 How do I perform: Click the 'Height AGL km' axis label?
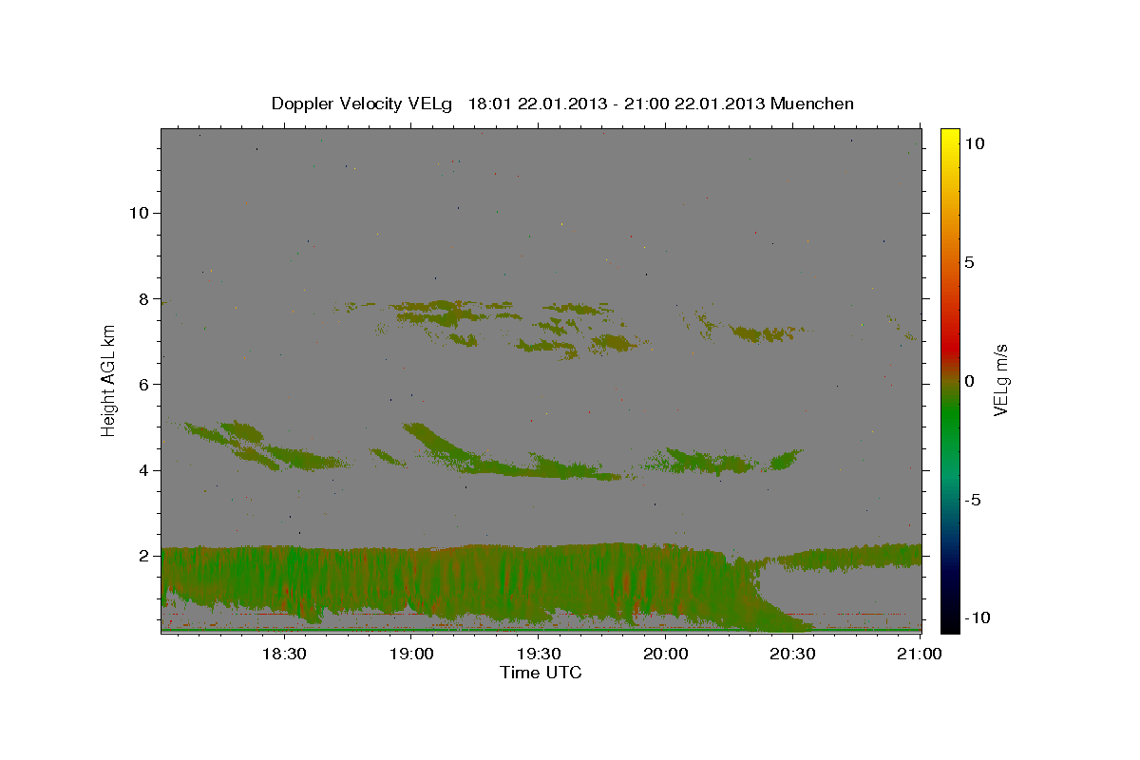(109, 380)
